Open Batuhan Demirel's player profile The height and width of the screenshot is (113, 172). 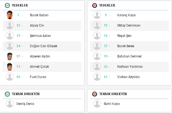(129, 56)
